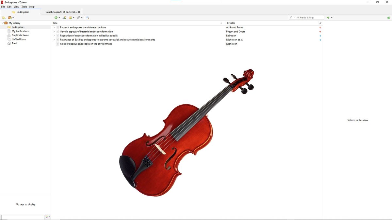Click the blue dot in Errington row

pos(320,36)
